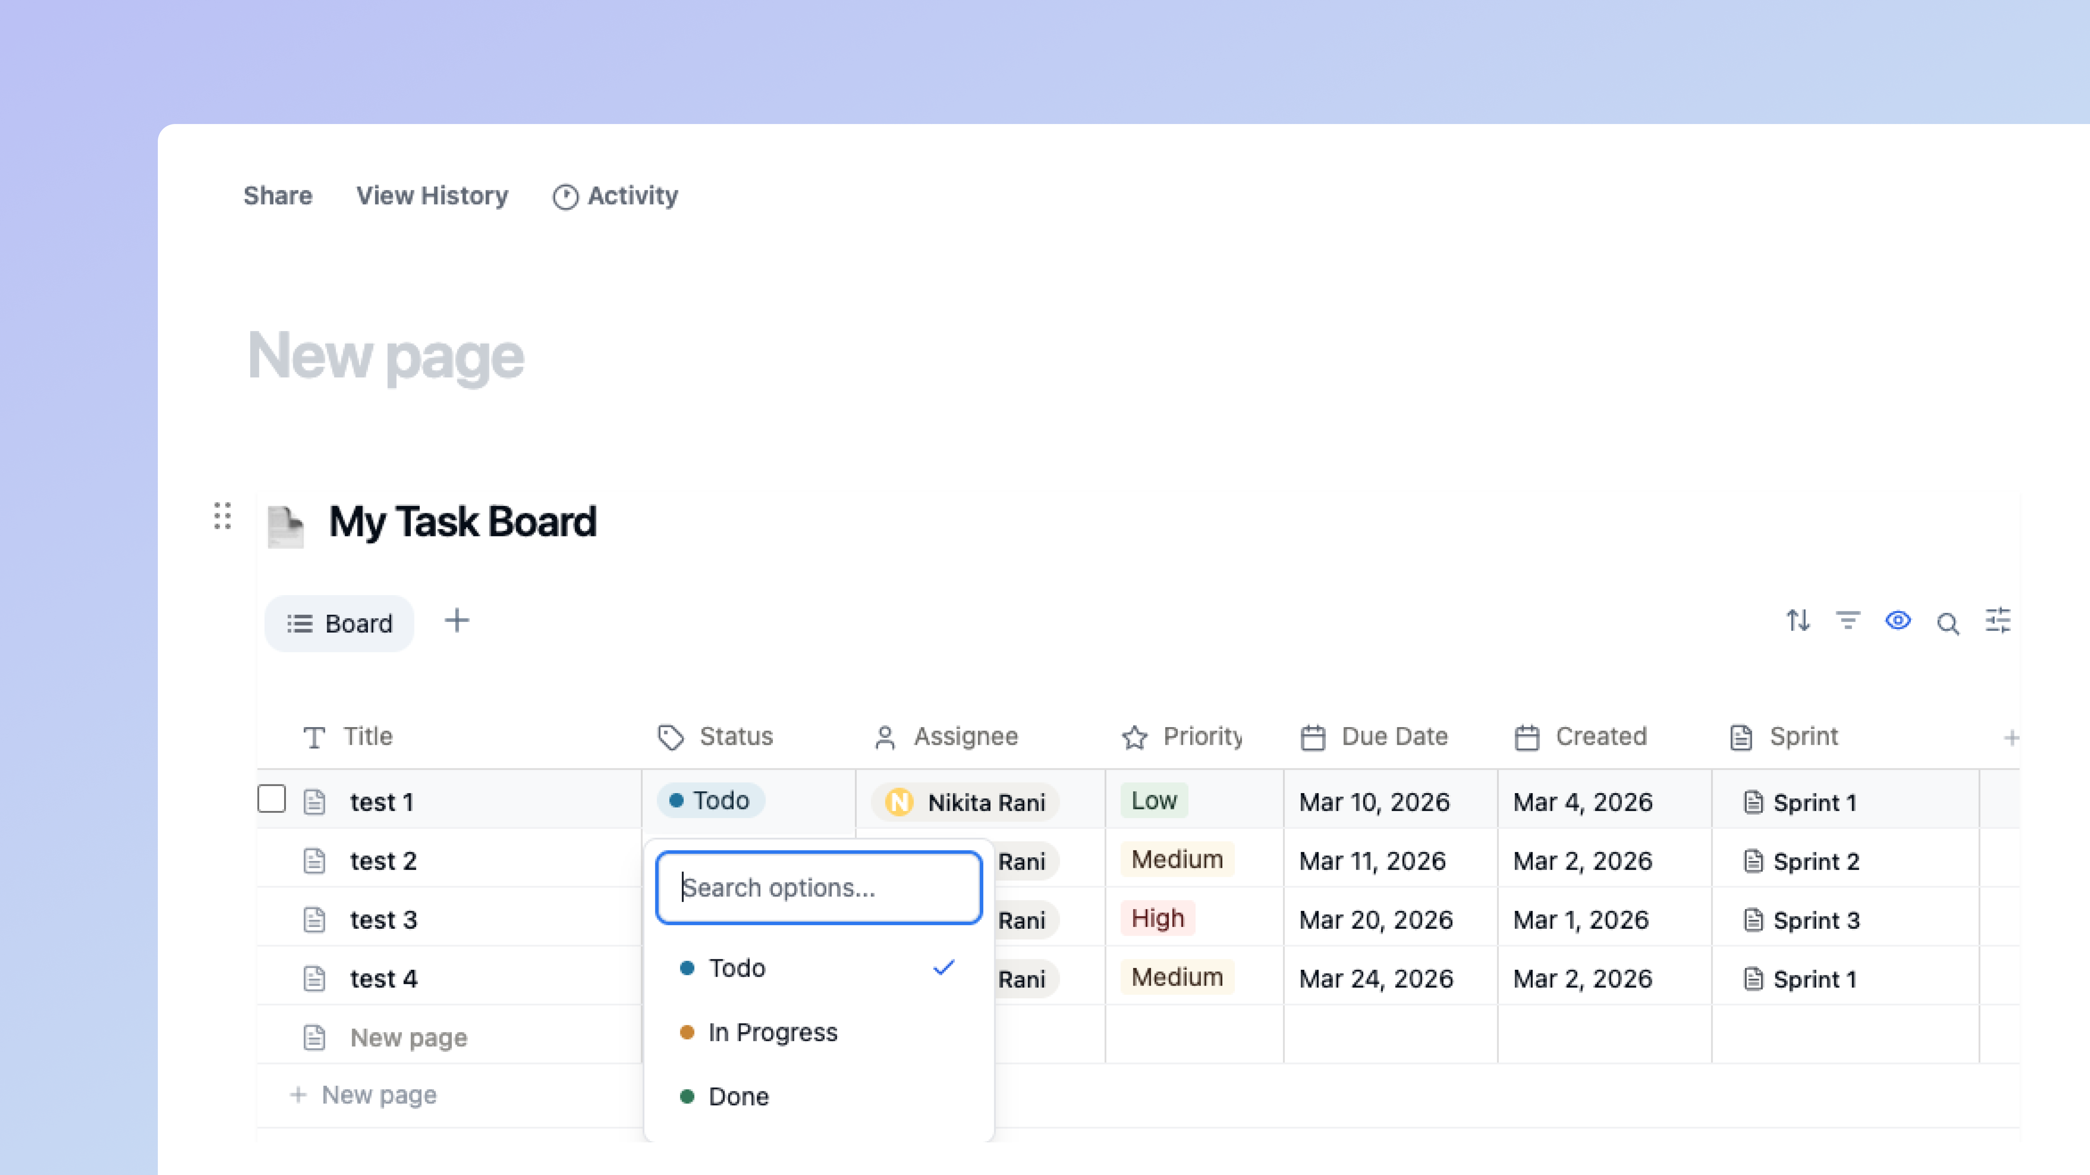The image size is (2090, 1175).
Task: Add a new column with plus icon
Action: click(x=2011, y=738)
